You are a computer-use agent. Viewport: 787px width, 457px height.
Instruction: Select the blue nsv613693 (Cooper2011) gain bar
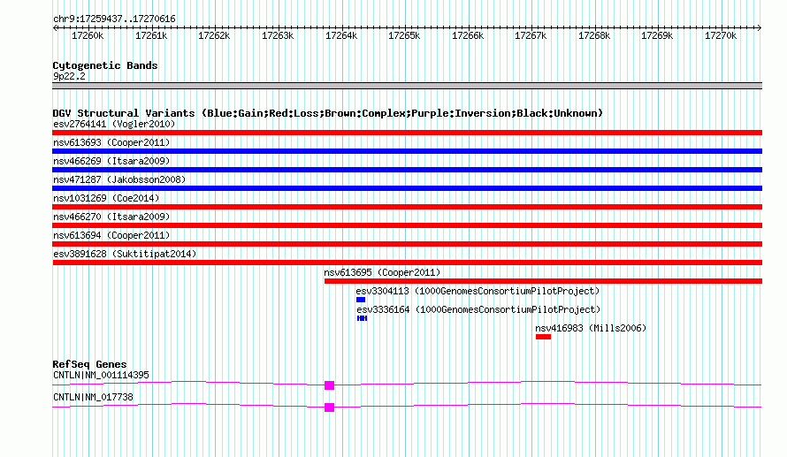pyautogui.click(x=407, y=151)
